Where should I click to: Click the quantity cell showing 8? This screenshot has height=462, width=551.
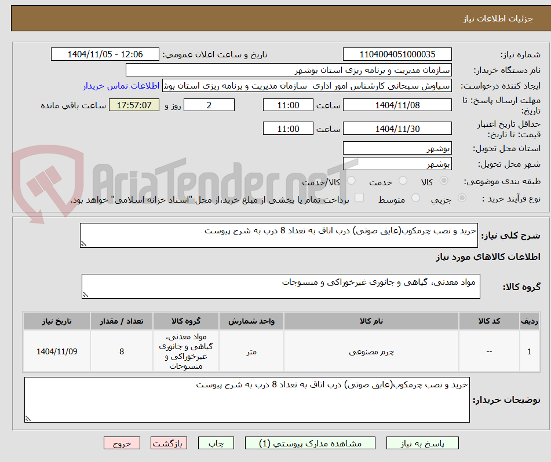(122, 351)
